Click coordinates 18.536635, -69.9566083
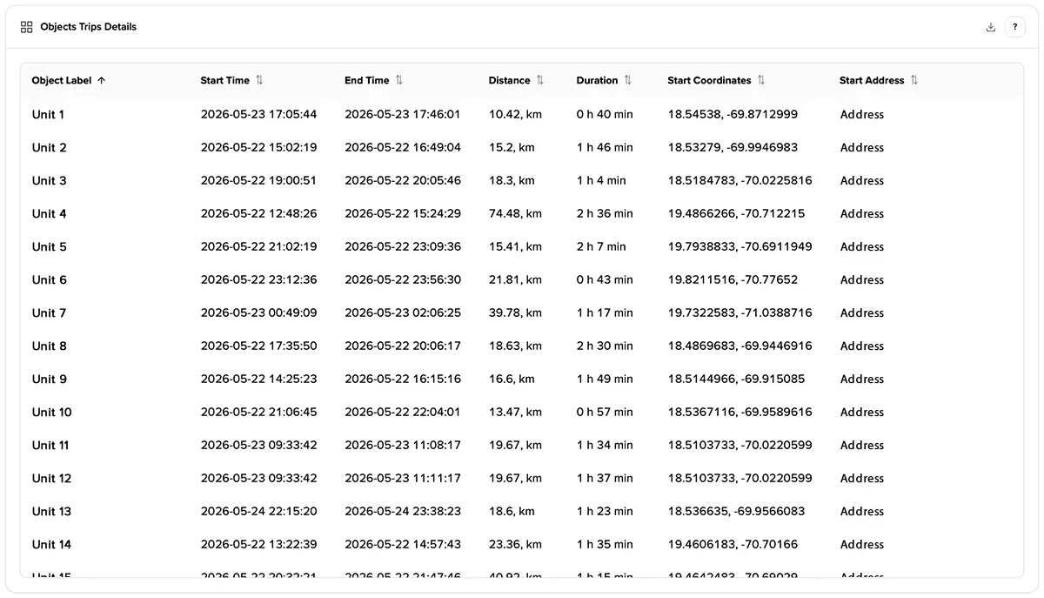Viewport: 1044px width, 598px height. pos(737,512)
